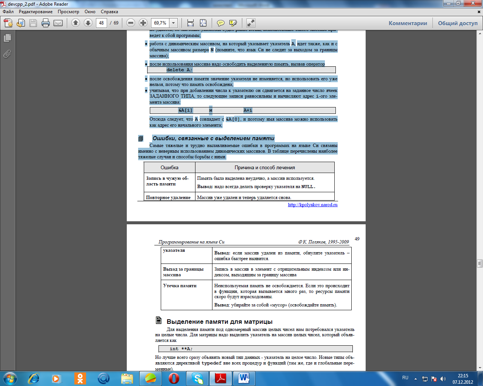Screen dimensions: 483x386
Task: Click the network connection tray icon
Action: [425, 378]
